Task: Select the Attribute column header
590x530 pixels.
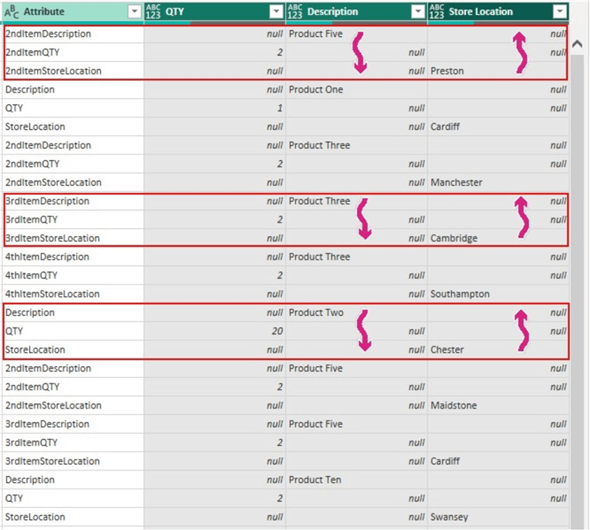Action: 73,12
